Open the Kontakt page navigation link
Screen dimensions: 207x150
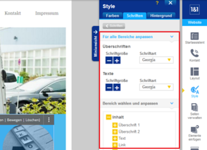(x=13, y=13)
